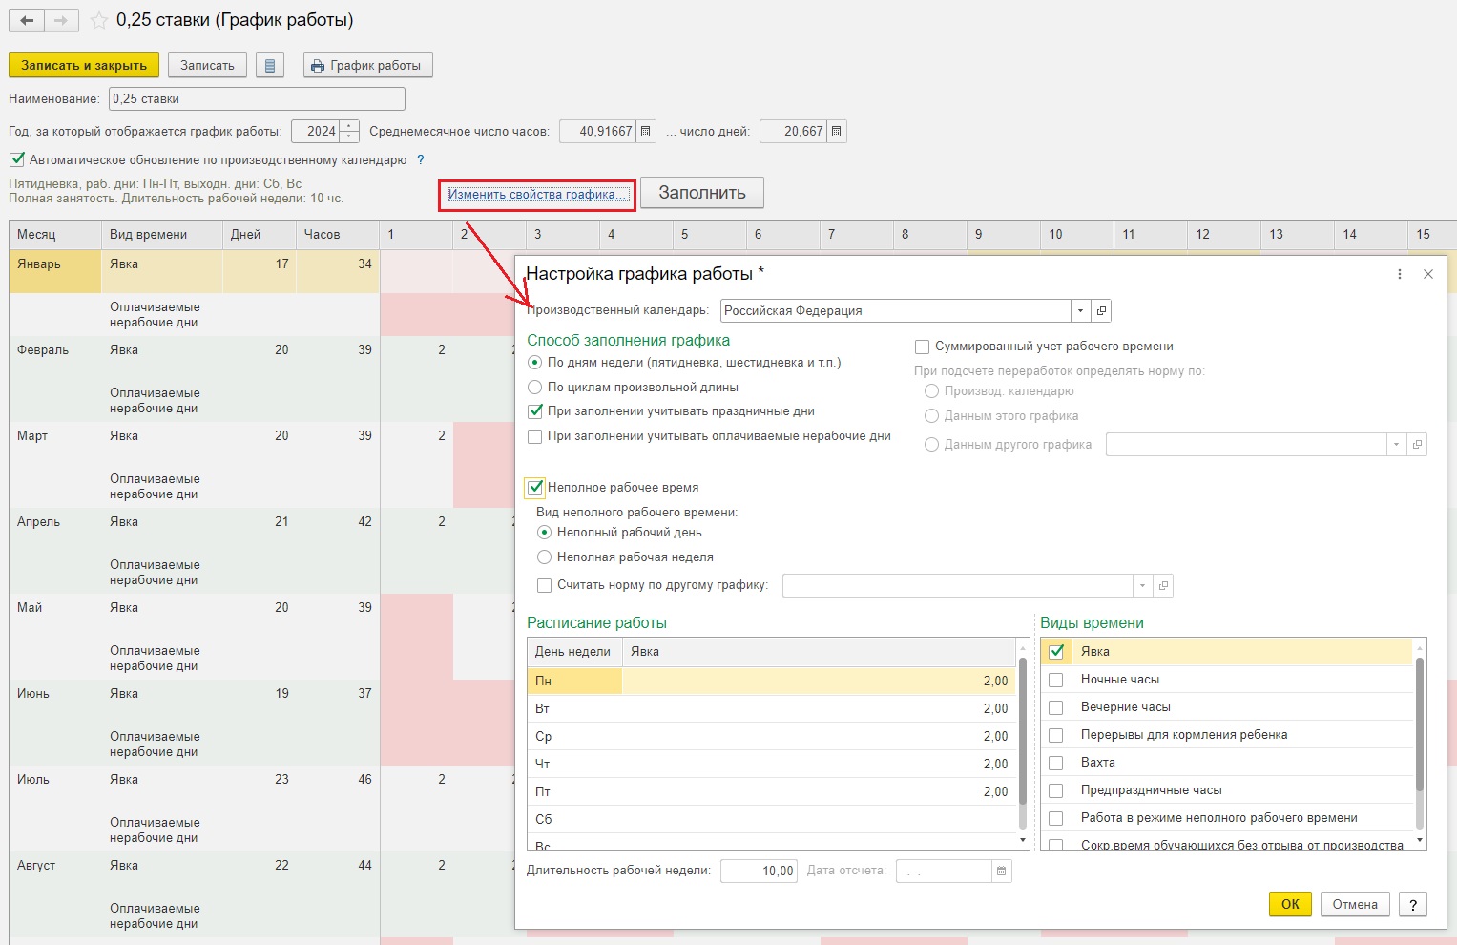Open the Изменить свойства графика link
The image size is (1457, 945).
coord(537,195)
